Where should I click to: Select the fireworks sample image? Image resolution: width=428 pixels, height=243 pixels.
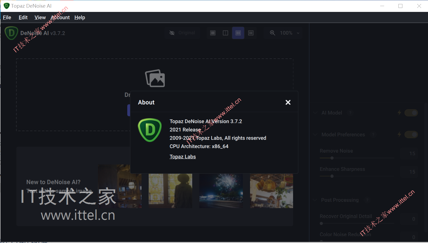point(221,191)
